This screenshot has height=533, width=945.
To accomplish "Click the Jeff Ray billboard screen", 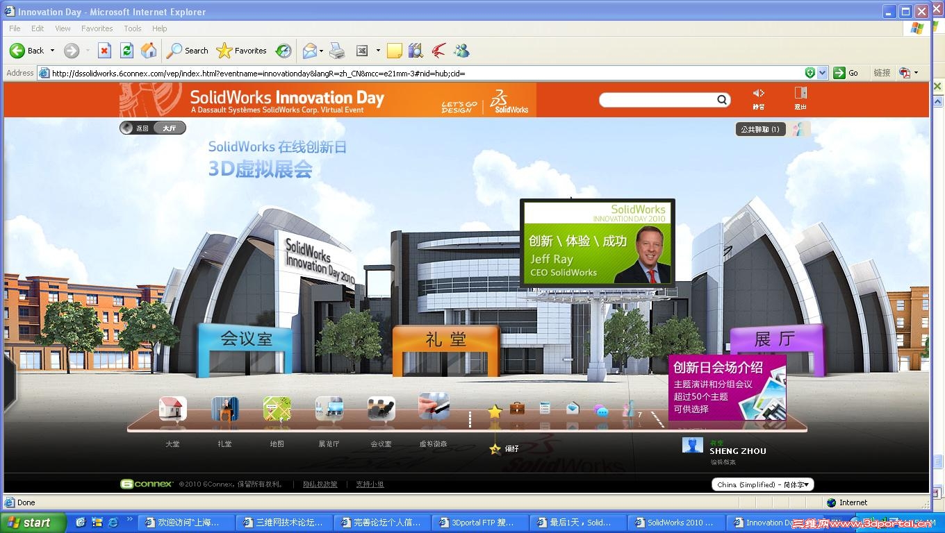I will coord(598,244).
